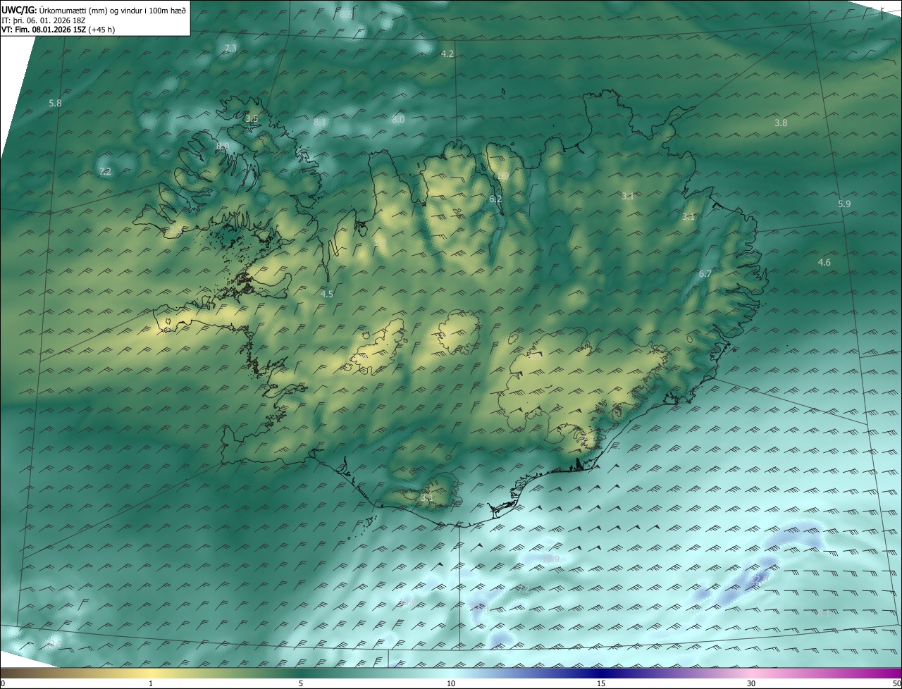Click the 3.5 value label on the map
The image size is (902, 689).
pos(252,118)
